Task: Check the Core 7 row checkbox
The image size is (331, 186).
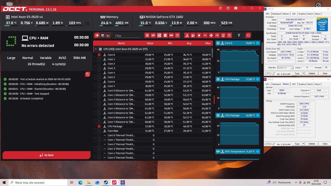Action: [x=99, y=86]
